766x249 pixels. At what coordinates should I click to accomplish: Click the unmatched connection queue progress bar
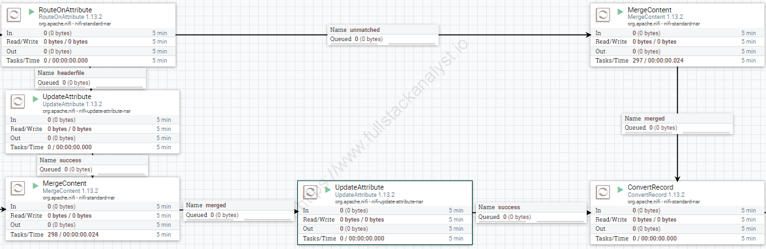pos(411,44)
